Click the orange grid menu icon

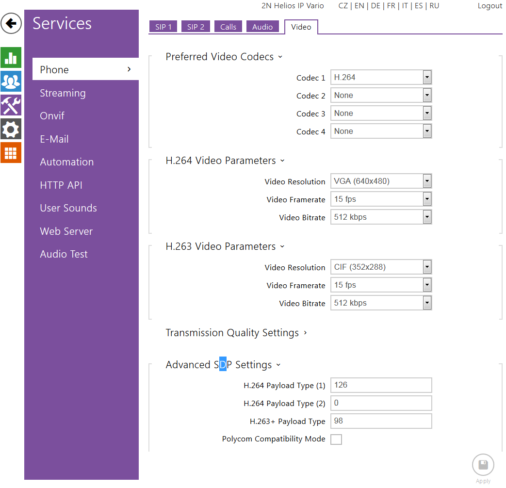11,153
